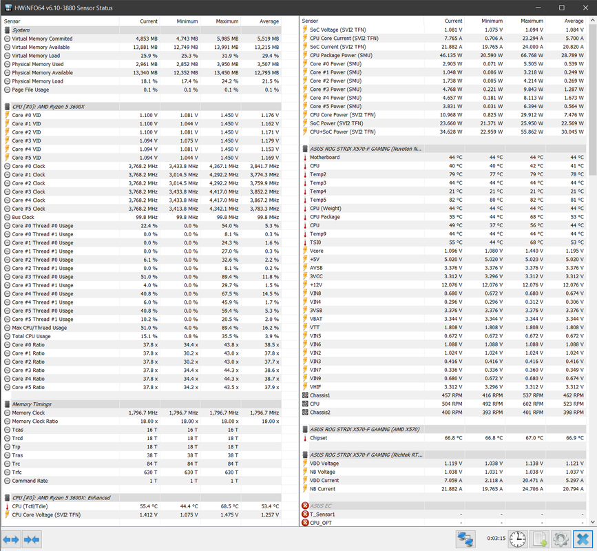This screenshot has height=551, width=597.
Task: Select the Page File Usage row
Action: (143, 90)
